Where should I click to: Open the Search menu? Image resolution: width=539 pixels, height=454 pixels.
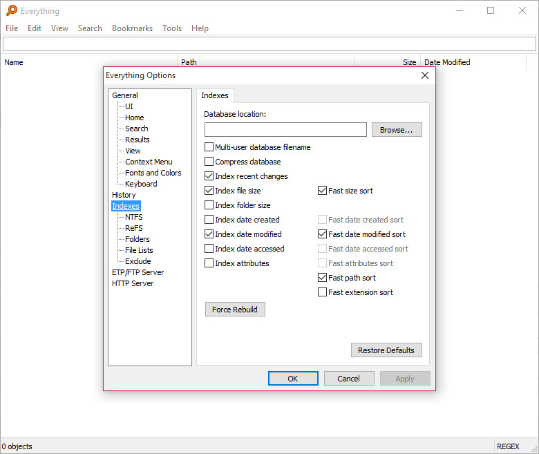[90, 28]
